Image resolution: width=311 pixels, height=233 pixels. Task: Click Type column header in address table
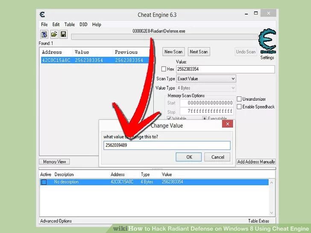tap(145, 175)
